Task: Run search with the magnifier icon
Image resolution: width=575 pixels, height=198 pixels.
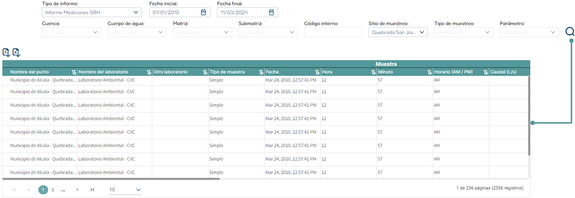Action: pos(570,32)
